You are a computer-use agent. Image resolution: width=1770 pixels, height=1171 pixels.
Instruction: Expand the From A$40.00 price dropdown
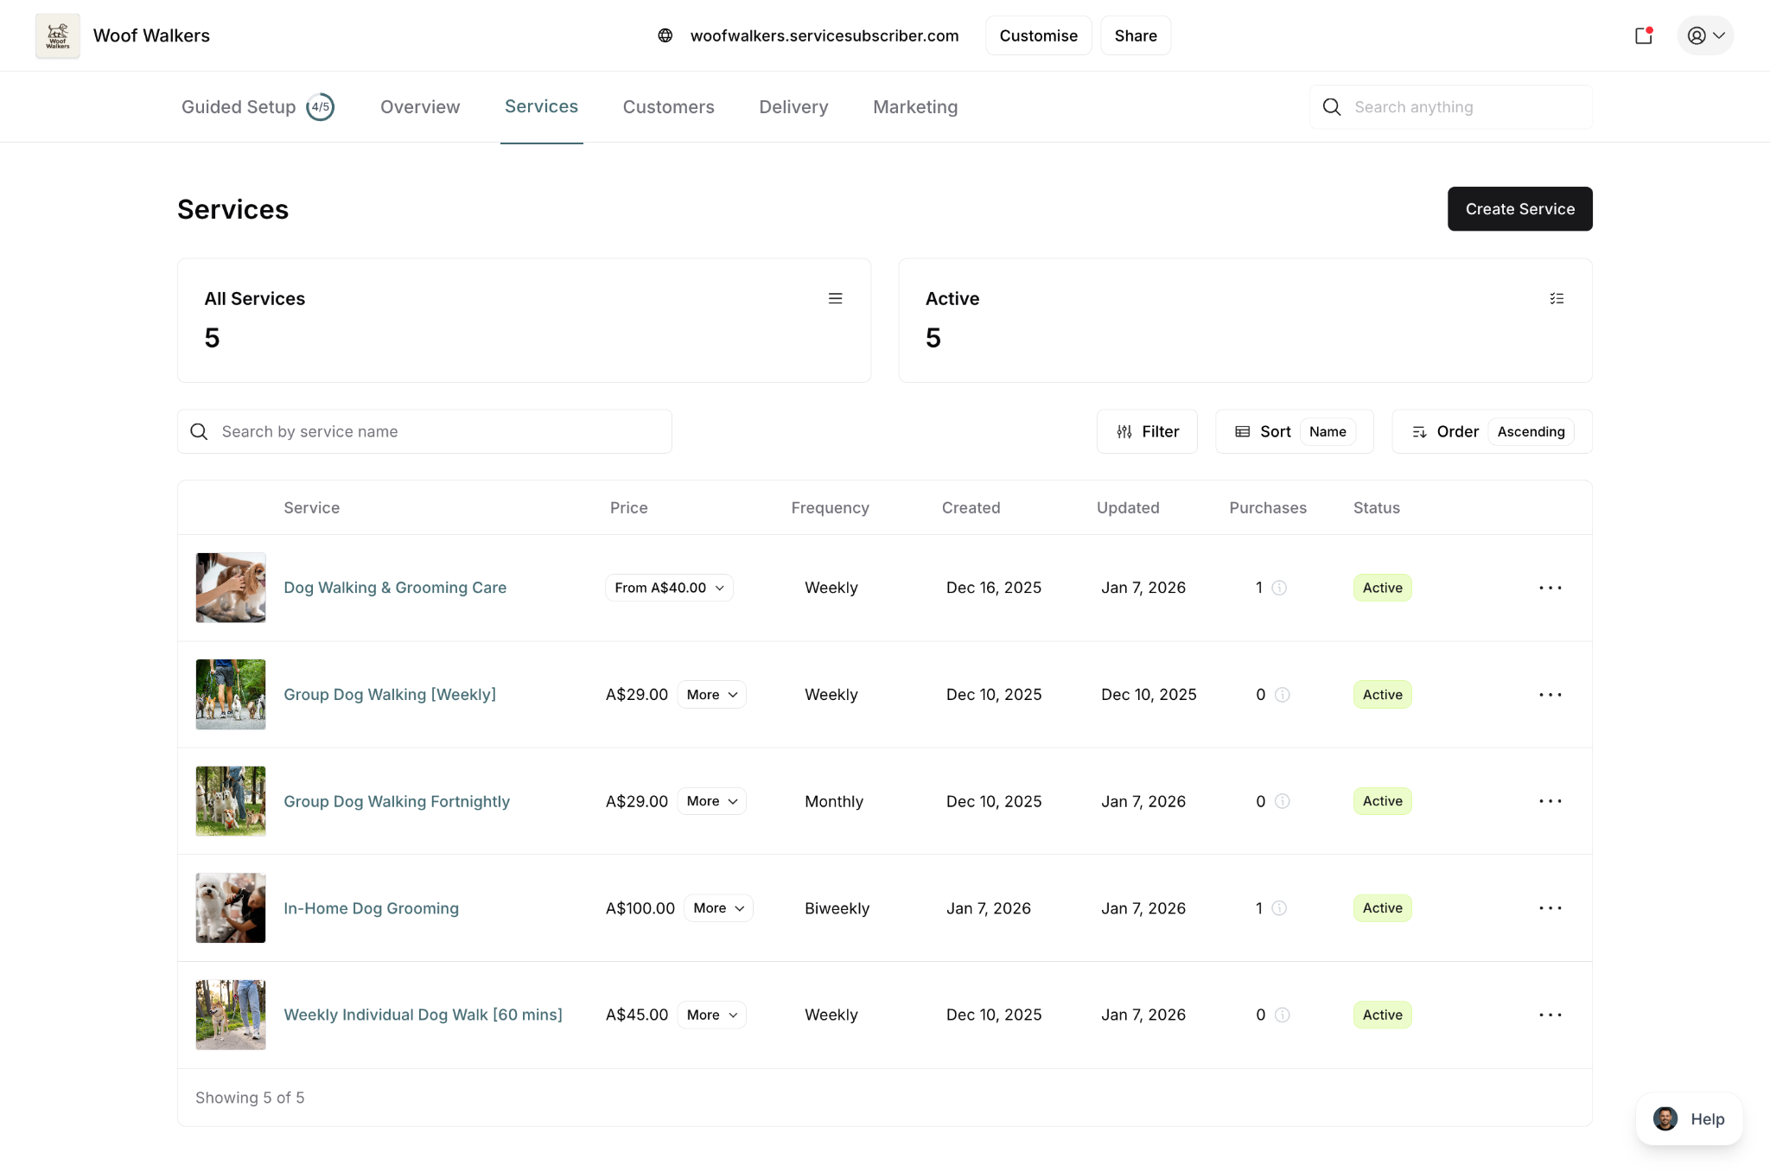669,588
